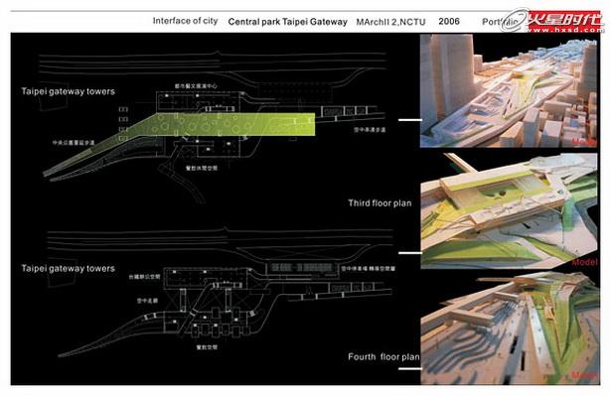Open the middle model photo labeled Model
The height and width of the screenshot is (396, 611).
coord(509,210)
